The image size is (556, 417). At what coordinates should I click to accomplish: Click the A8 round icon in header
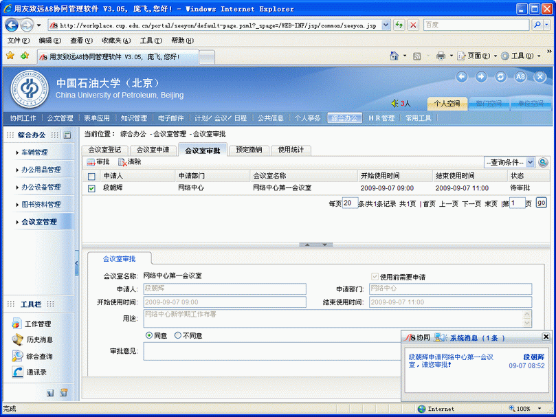520,77
